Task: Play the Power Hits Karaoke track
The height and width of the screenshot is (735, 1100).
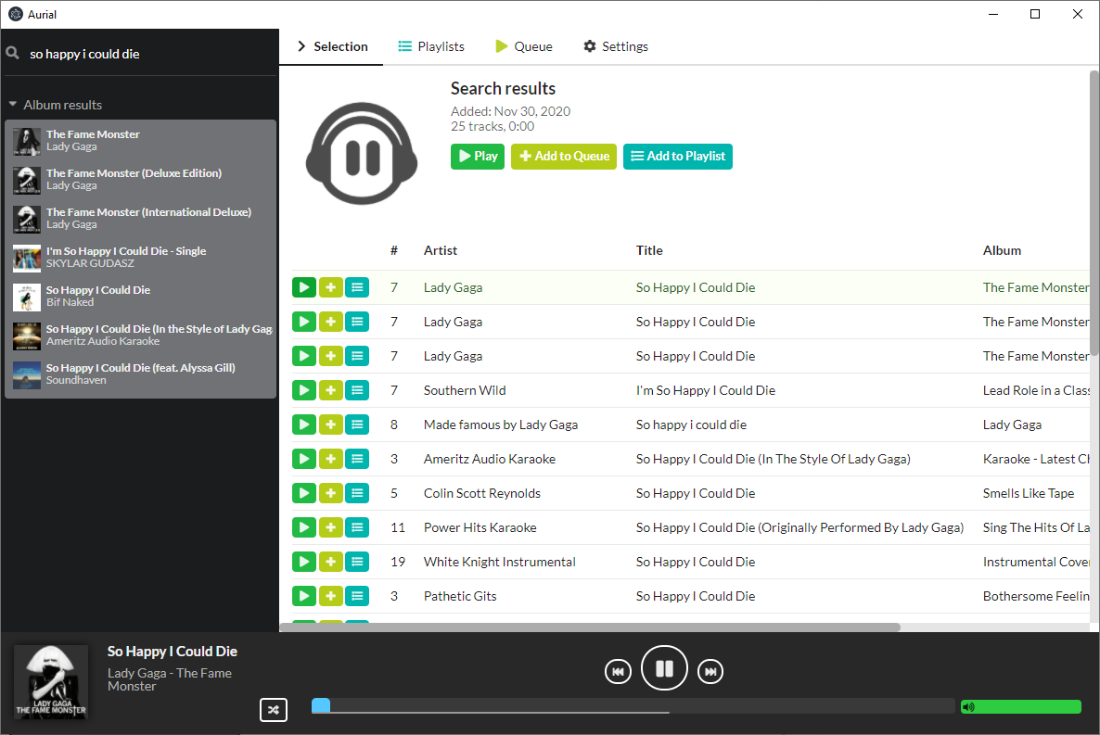Action: point(304,528)
